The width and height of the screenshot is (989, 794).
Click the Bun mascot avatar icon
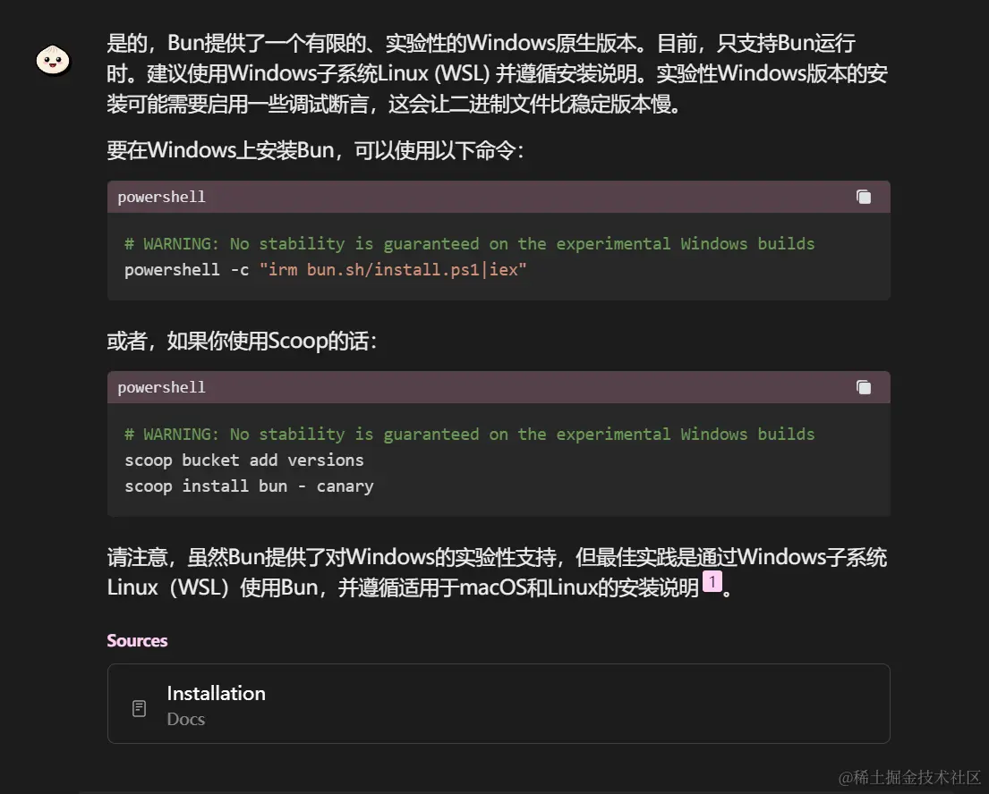coord(53,60)
